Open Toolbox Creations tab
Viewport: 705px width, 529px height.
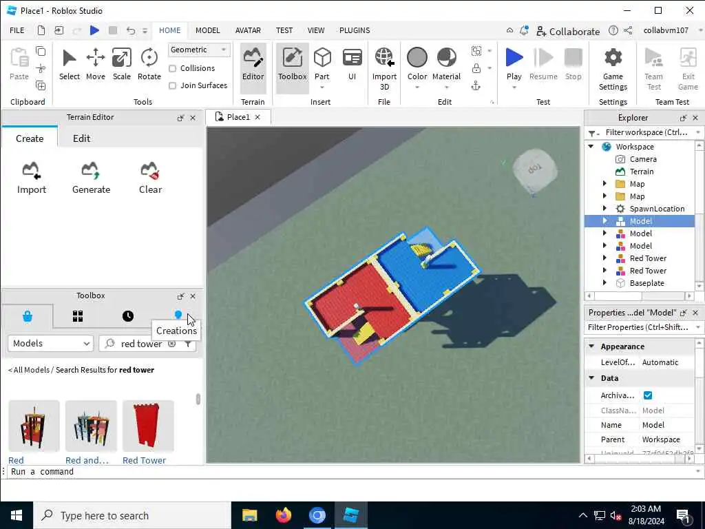pos(178,315)
